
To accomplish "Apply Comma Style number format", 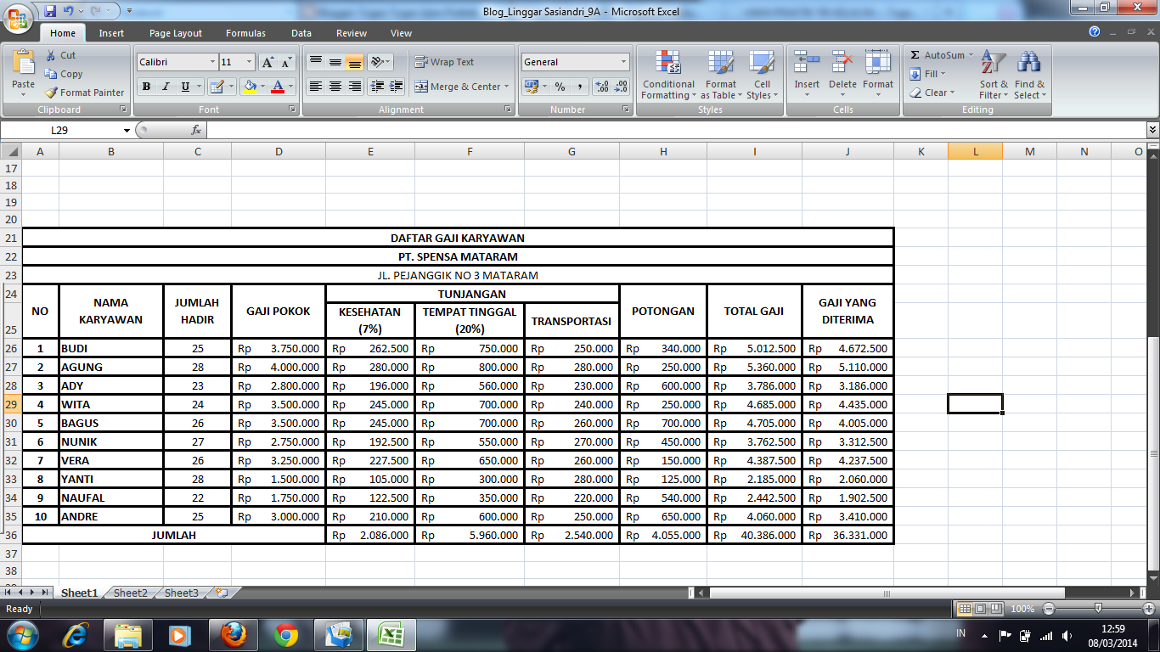I will click(579, 87).
